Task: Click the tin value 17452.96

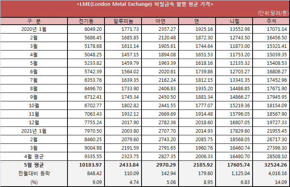Action: tap(277, 80)
